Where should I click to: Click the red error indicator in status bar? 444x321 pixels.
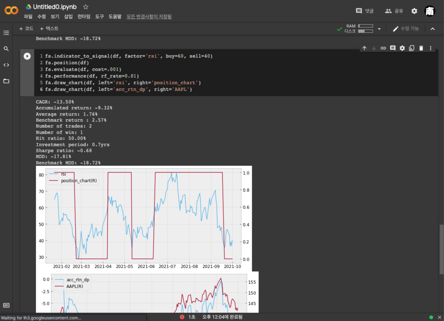pos(182,317)
